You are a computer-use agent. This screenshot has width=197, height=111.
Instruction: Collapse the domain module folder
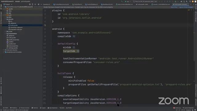pyautogui.click(x=5, y=19)
